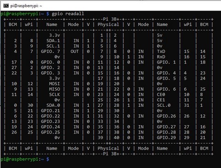Select the 'TxD' pin name
Viewport: 221px width, 168px height.
tap(161, 52)
